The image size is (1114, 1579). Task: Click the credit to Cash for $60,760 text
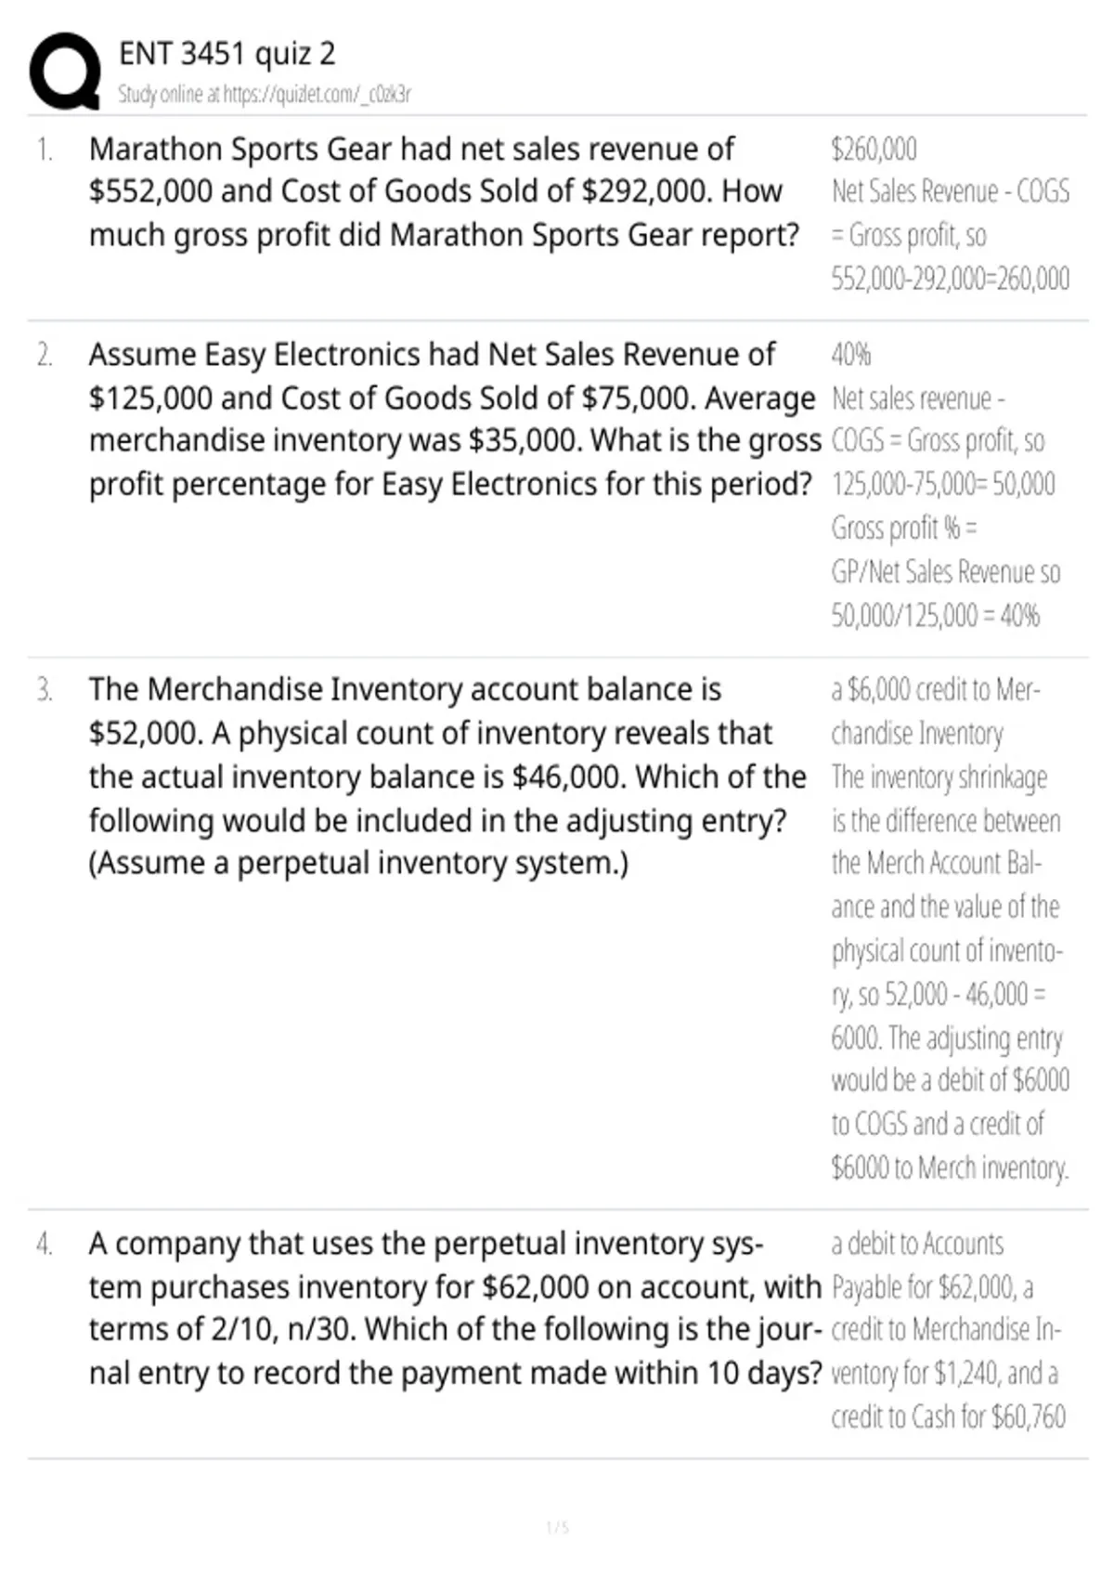tap(948, 1416)
